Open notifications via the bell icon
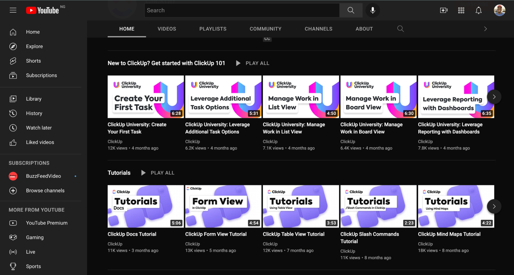 click(478, 10)
